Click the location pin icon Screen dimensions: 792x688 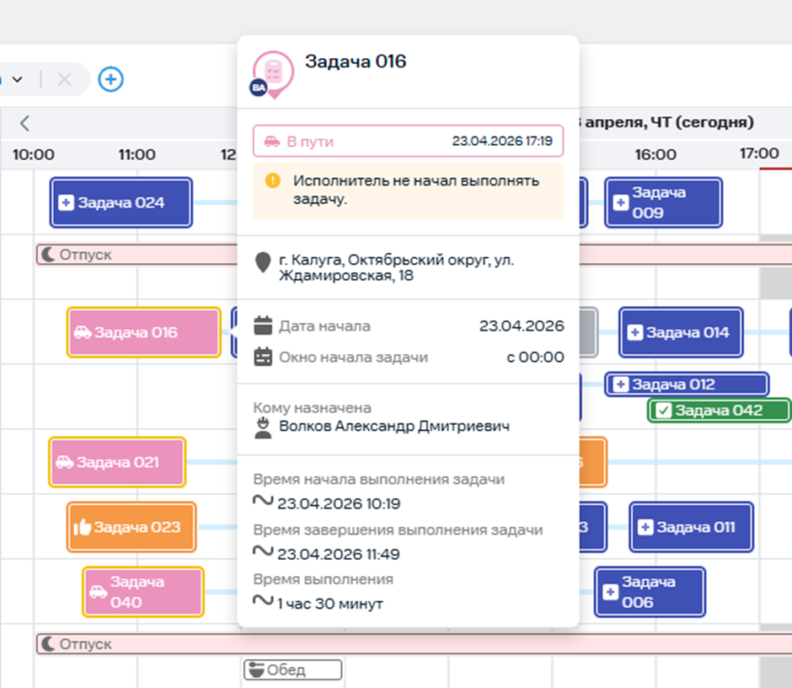pyautogui.click(x=263, y=262)
